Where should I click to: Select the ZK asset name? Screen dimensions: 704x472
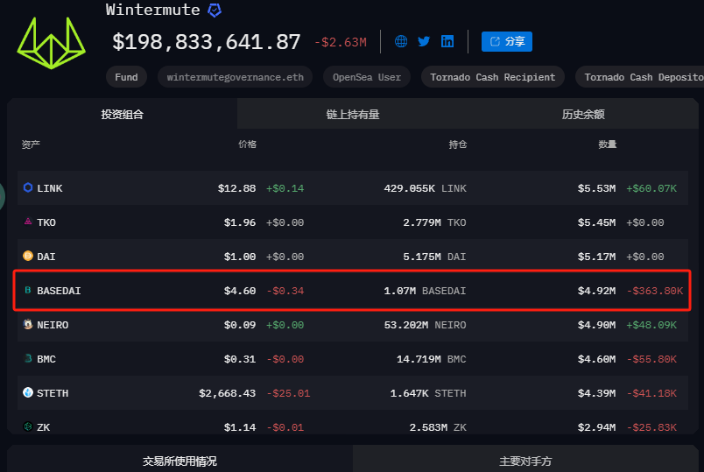point(44,427)
